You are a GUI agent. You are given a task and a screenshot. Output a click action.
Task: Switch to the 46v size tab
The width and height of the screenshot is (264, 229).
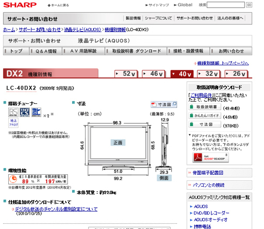coord(154,74)
